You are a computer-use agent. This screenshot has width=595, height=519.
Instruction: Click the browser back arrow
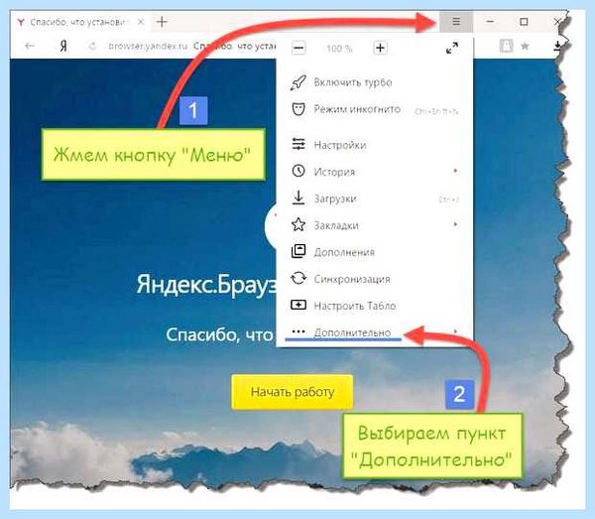click(x=30, y=46)
